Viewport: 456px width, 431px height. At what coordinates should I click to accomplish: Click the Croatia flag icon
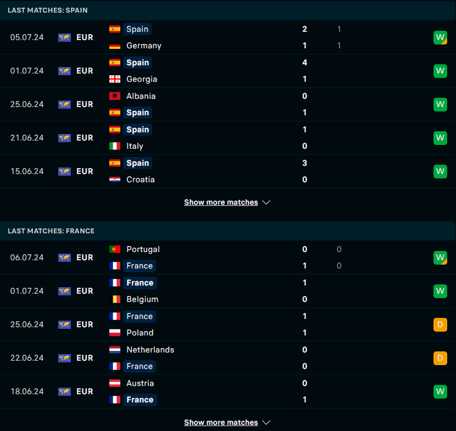115,180
